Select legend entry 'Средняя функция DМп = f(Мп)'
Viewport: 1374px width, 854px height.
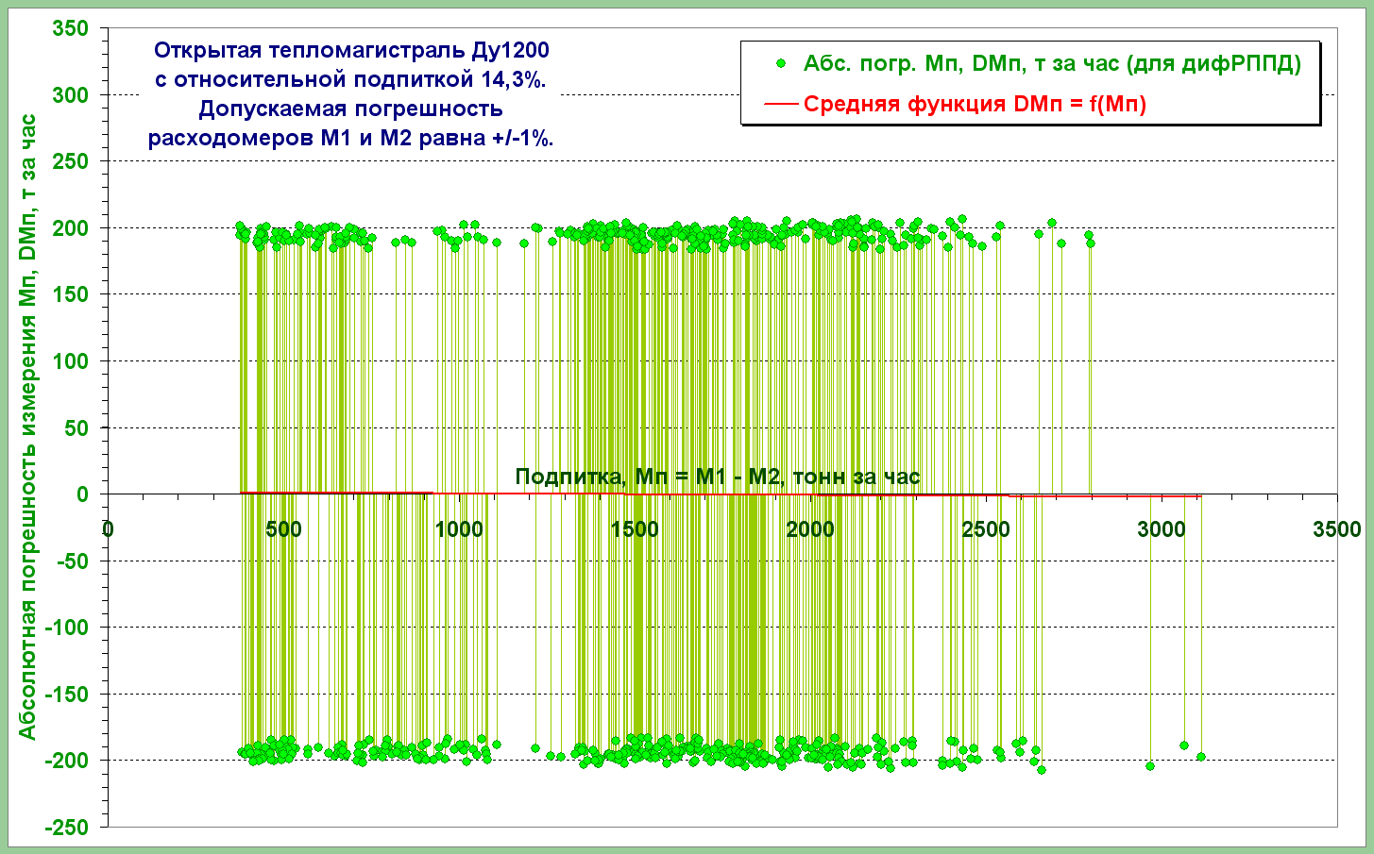tap(975, 104)
